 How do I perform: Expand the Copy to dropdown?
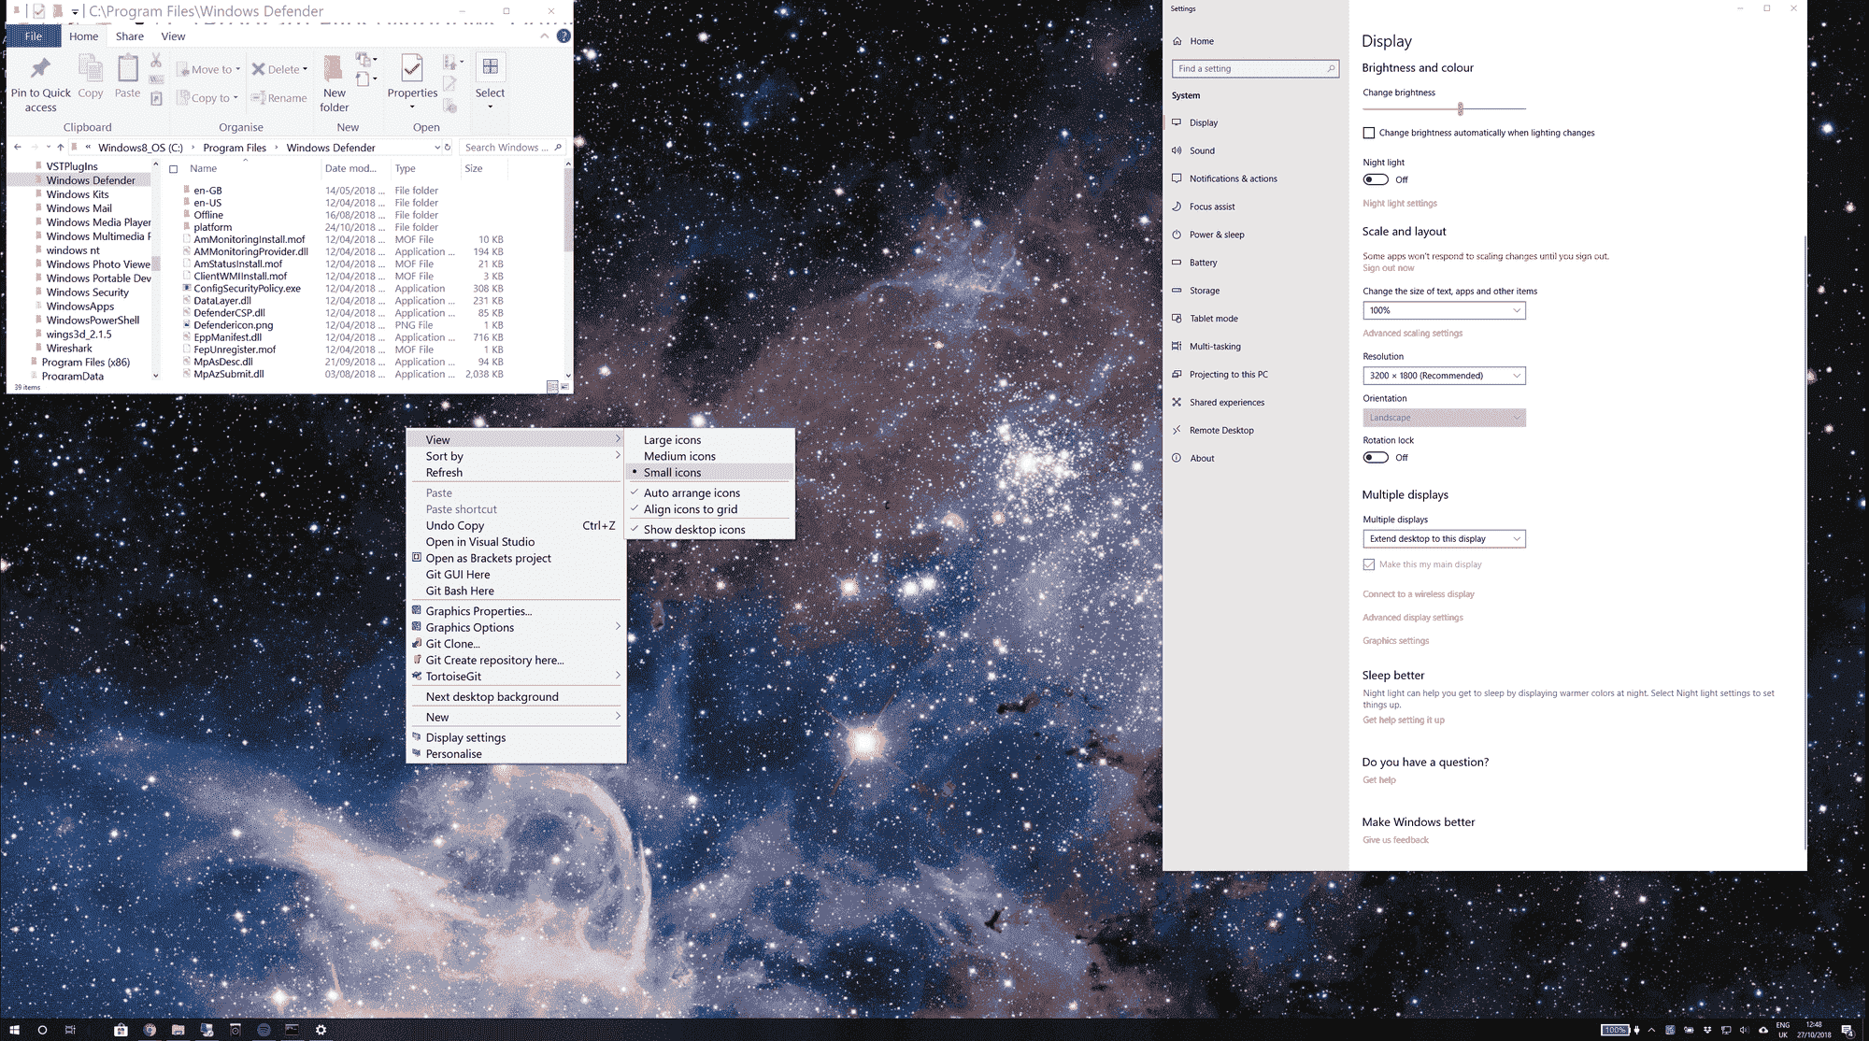pos(235,98)
